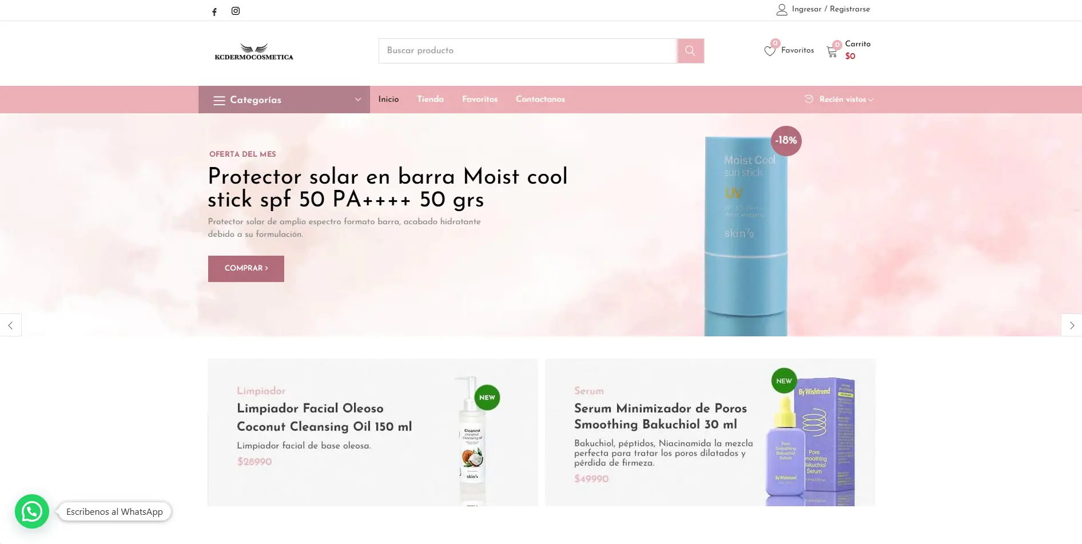Click the KCDERMOCOSMETICA logo
Screen dimensions: 1082x544
254,51
